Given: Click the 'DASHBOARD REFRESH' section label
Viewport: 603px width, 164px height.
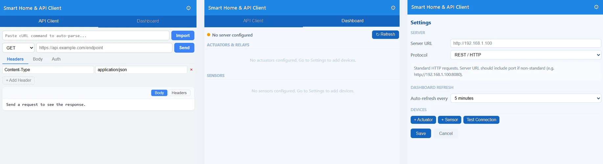Looking at the screenshot, I should (x=432, y=88).
